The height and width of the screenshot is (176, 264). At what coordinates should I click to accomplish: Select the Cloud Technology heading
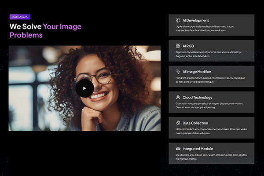197,97
